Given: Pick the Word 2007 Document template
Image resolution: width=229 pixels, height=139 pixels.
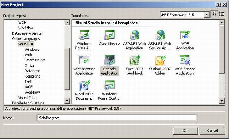Looking at the screenshot, I should tap(84, 90).
